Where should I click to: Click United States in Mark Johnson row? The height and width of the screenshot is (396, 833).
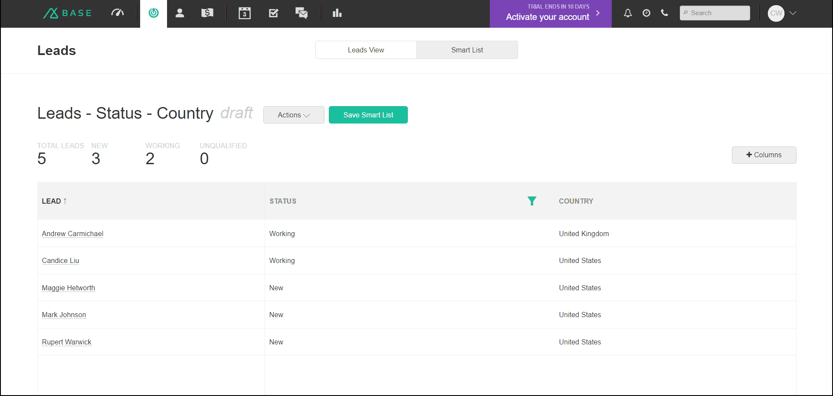point(580,315)
